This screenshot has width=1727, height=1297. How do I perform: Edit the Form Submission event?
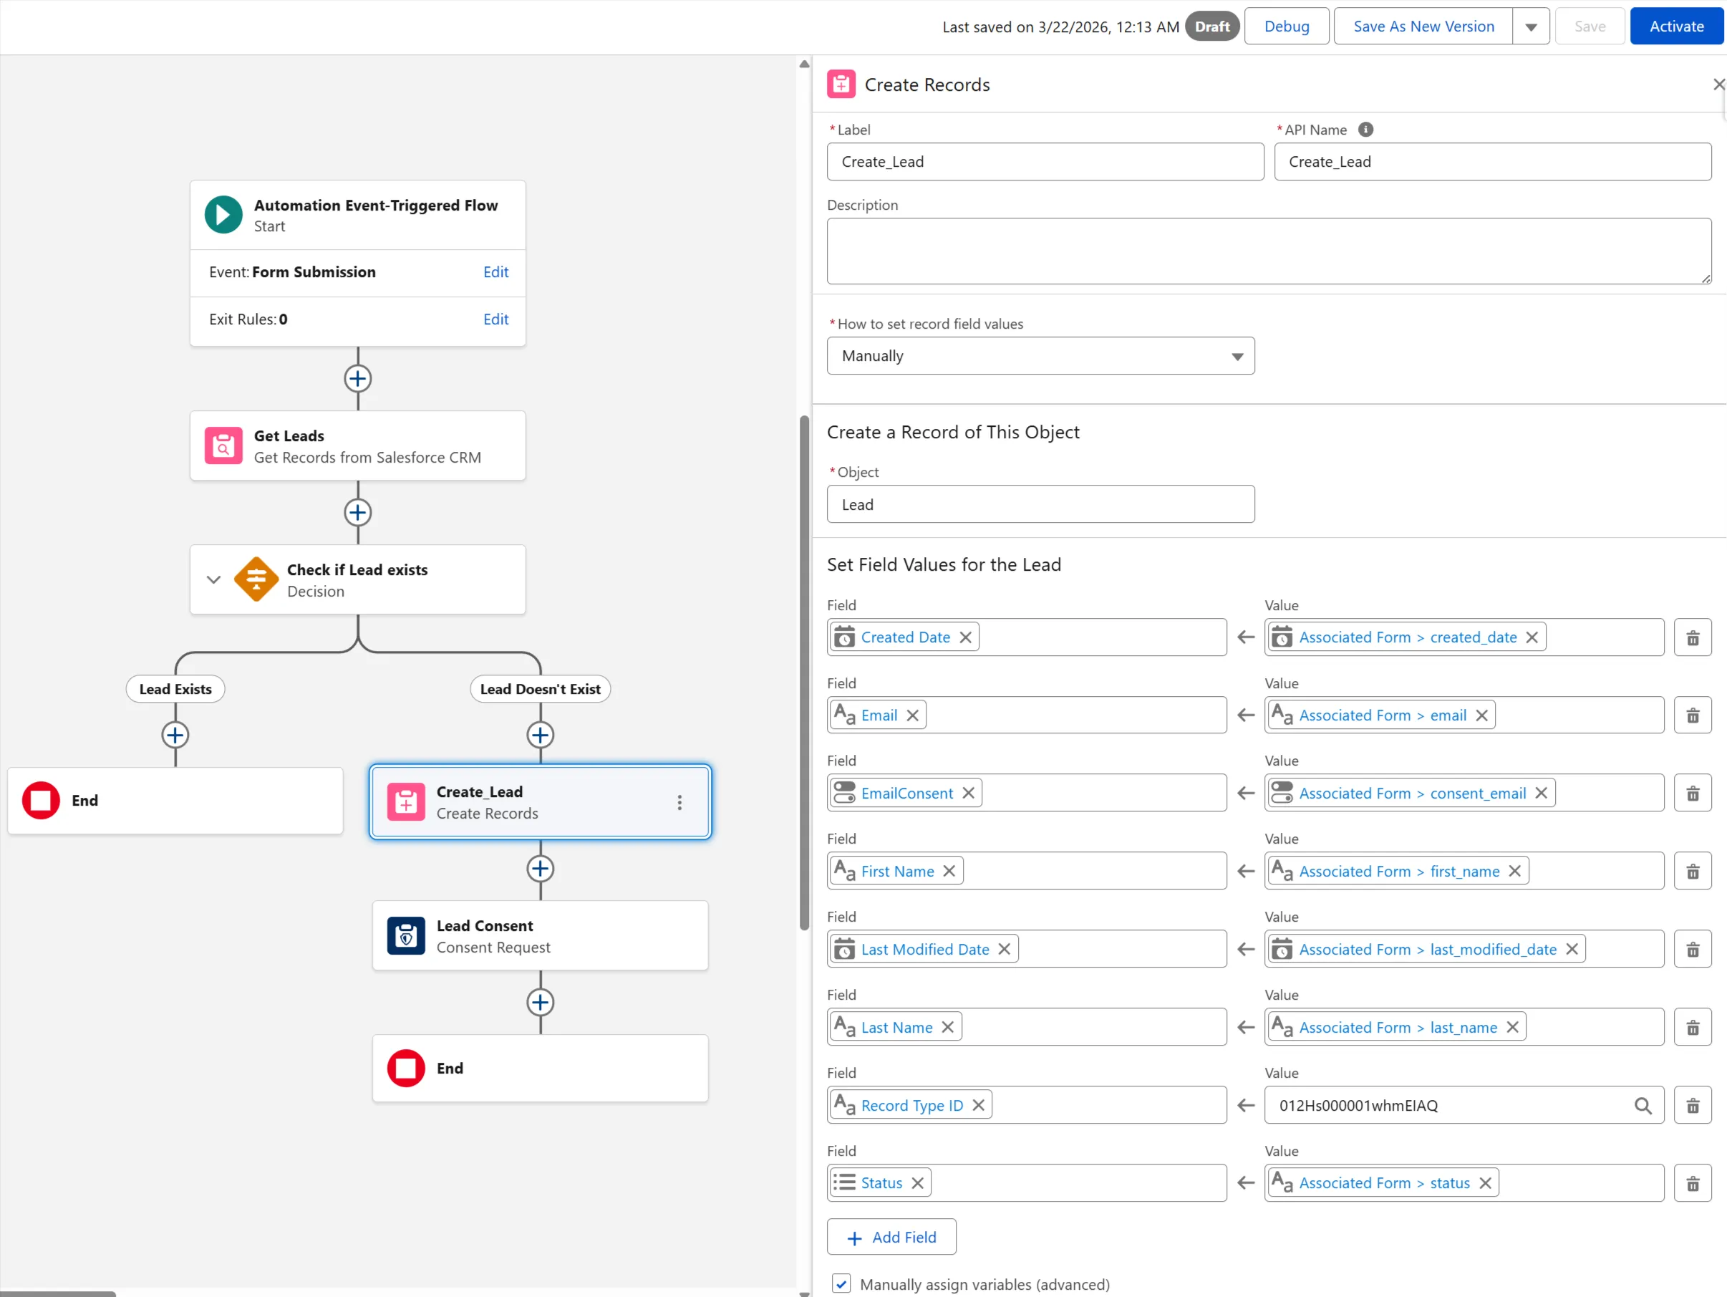[495, 271]
